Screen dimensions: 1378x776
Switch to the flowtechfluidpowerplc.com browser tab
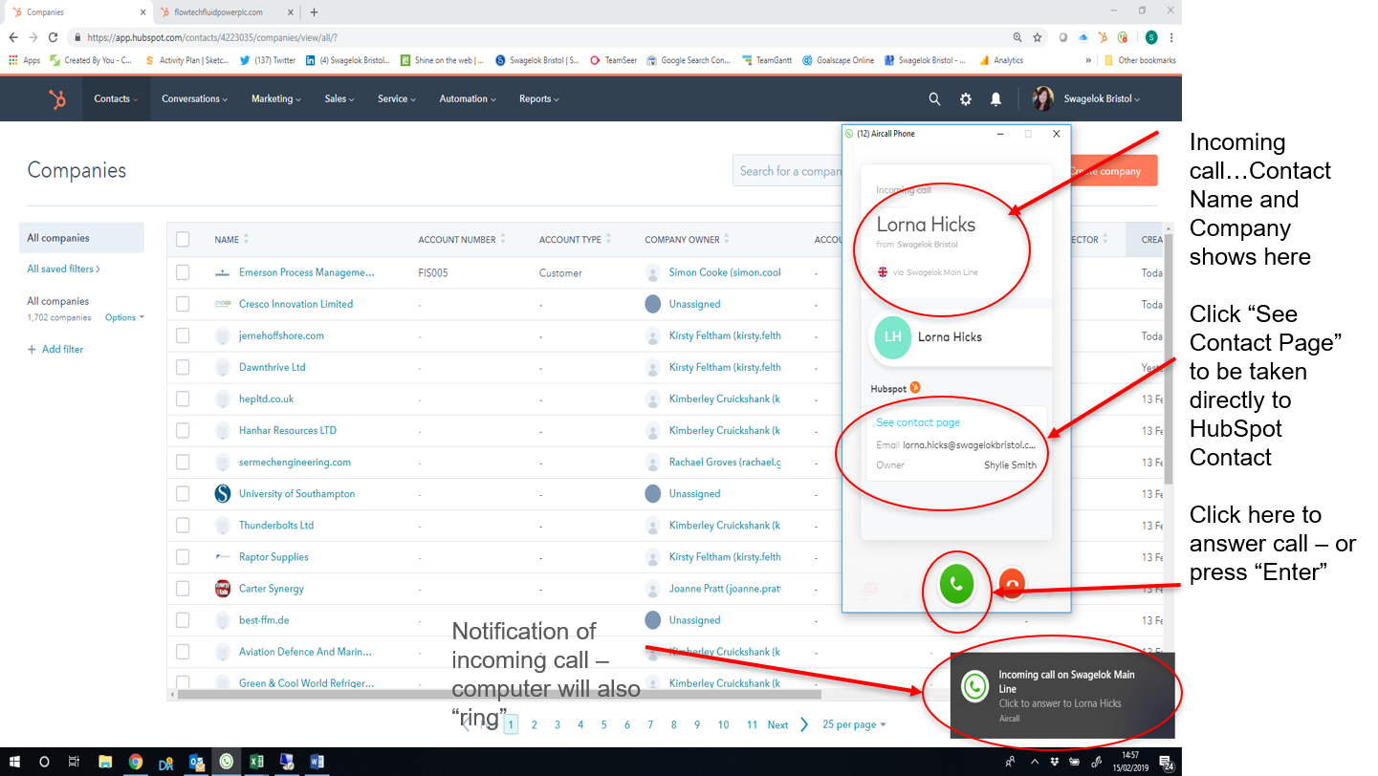(225, 12)
